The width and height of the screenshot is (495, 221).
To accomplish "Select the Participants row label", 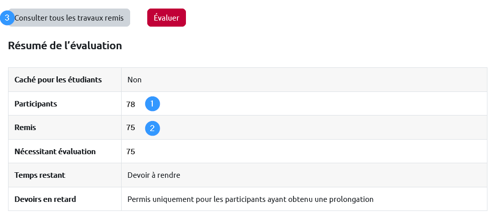I will (36, 104).
